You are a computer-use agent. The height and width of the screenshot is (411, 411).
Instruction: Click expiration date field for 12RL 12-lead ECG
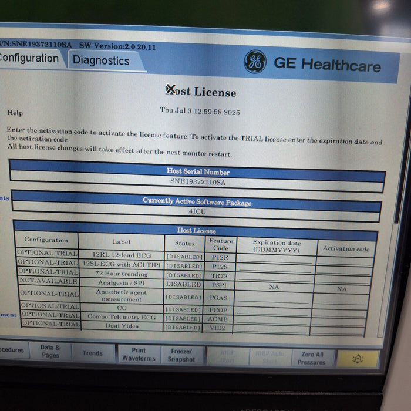(x=276, y=259)
